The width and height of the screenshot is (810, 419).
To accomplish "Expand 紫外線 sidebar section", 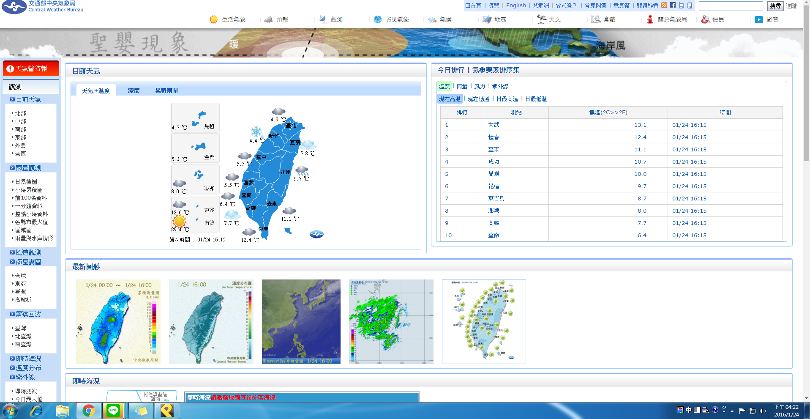I will pos(22,377).
